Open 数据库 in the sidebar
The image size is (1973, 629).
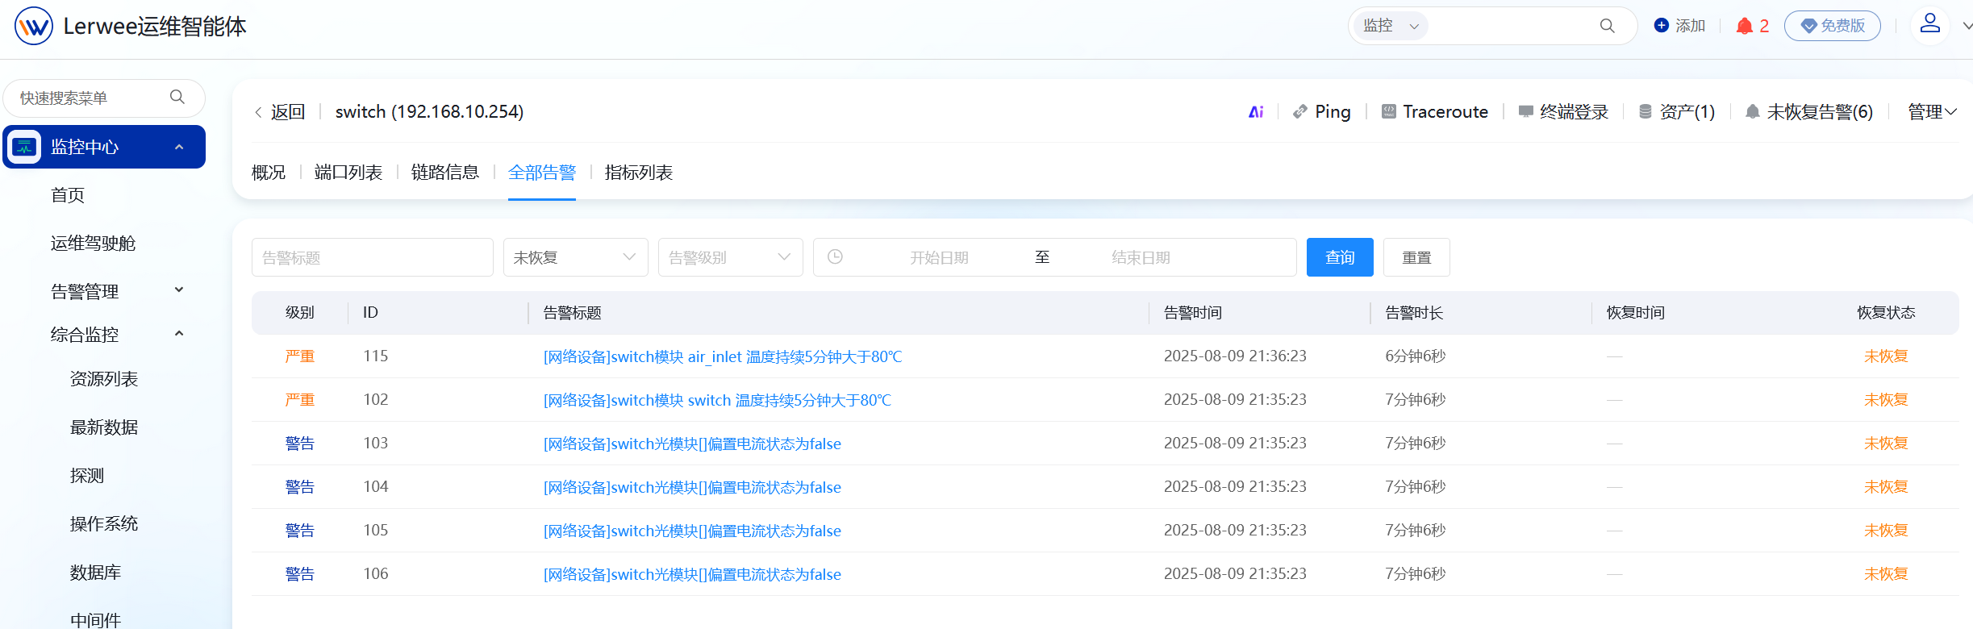pos(95,573)
